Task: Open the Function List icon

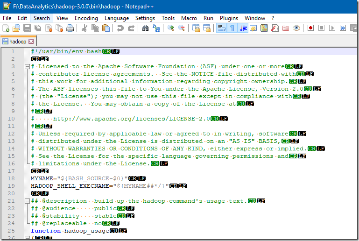Action: pos(275,28)
